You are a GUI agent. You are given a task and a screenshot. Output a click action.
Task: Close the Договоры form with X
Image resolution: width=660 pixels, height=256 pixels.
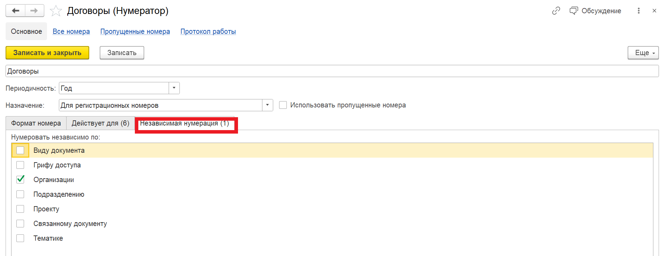tap(654, 11)
